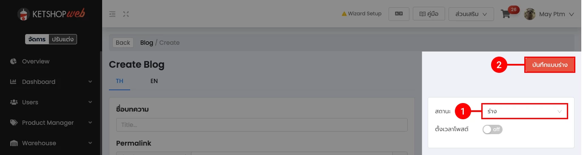The width and height of the screenshot is (583, 155).
Task: Click the Warehouse building icon
Action: click(x=14, y=143)
